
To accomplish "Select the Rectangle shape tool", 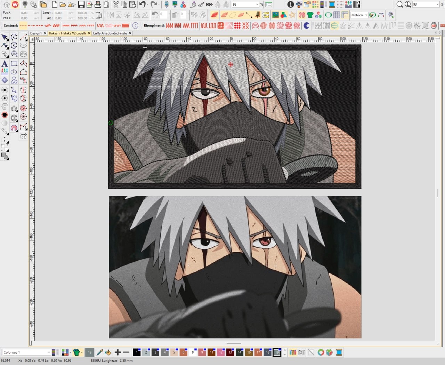I will [14, 63].
